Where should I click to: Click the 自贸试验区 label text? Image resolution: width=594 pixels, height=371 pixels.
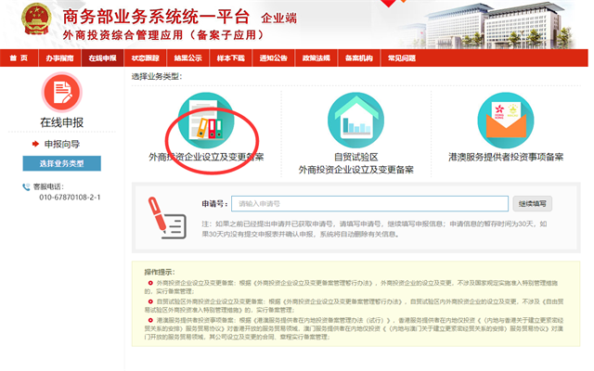[355, 157]
